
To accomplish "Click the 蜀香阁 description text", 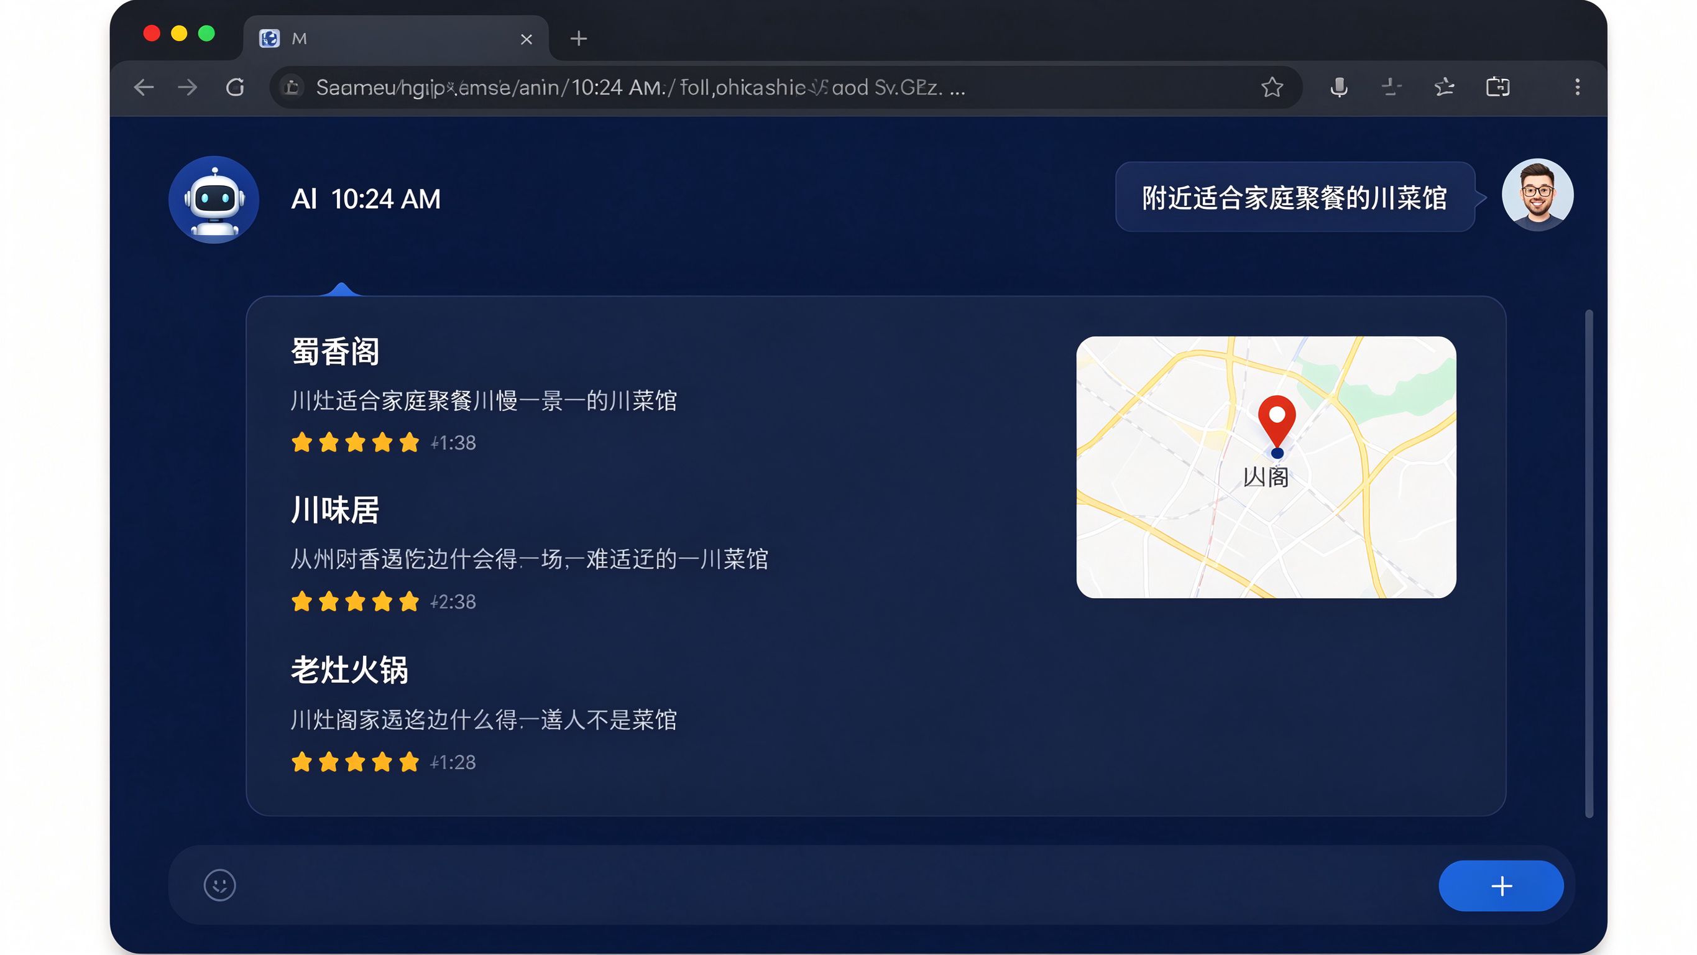I will 484,401.
